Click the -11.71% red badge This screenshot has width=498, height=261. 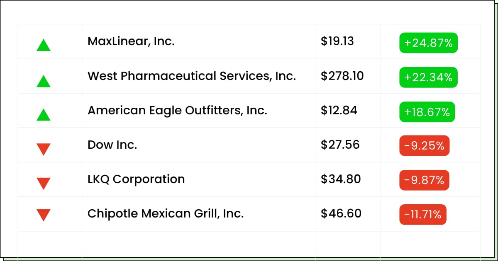point(423,215)
